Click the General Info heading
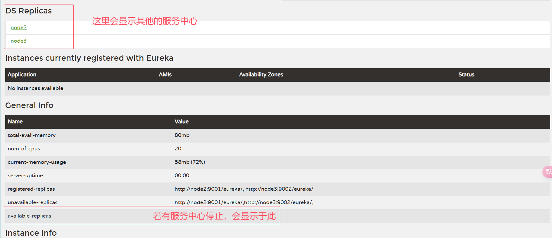The width and height of the screenshot is (552, 238). (29, 105)
